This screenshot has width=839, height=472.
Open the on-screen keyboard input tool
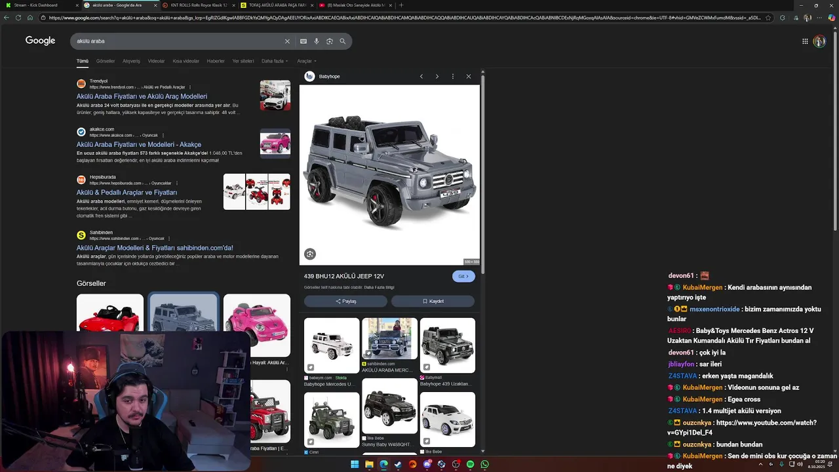click(303, 41)
